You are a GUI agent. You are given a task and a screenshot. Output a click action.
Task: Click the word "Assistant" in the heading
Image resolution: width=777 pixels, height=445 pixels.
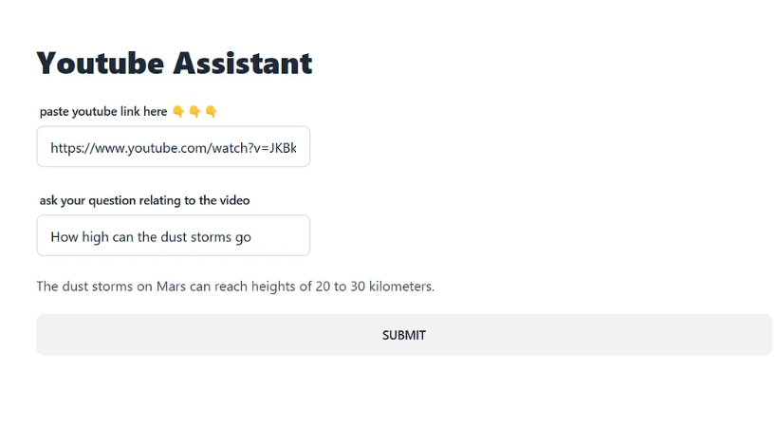[x=242, y=64]
